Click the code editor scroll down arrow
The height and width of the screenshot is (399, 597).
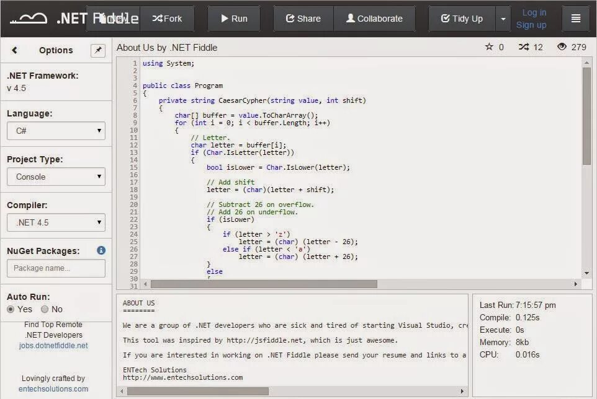(x=586, y=273)
